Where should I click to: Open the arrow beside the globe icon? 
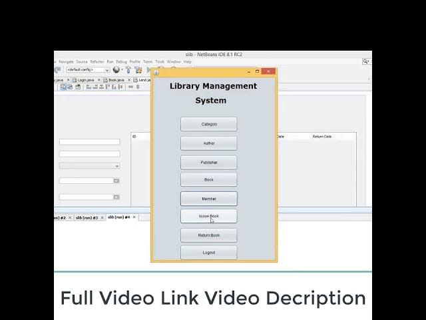coord(122,69)
